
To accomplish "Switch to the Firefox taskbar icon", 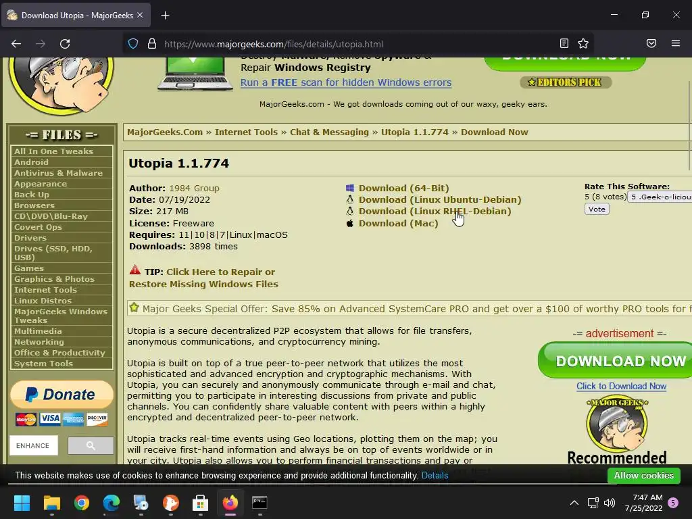I will click(230, 503).
